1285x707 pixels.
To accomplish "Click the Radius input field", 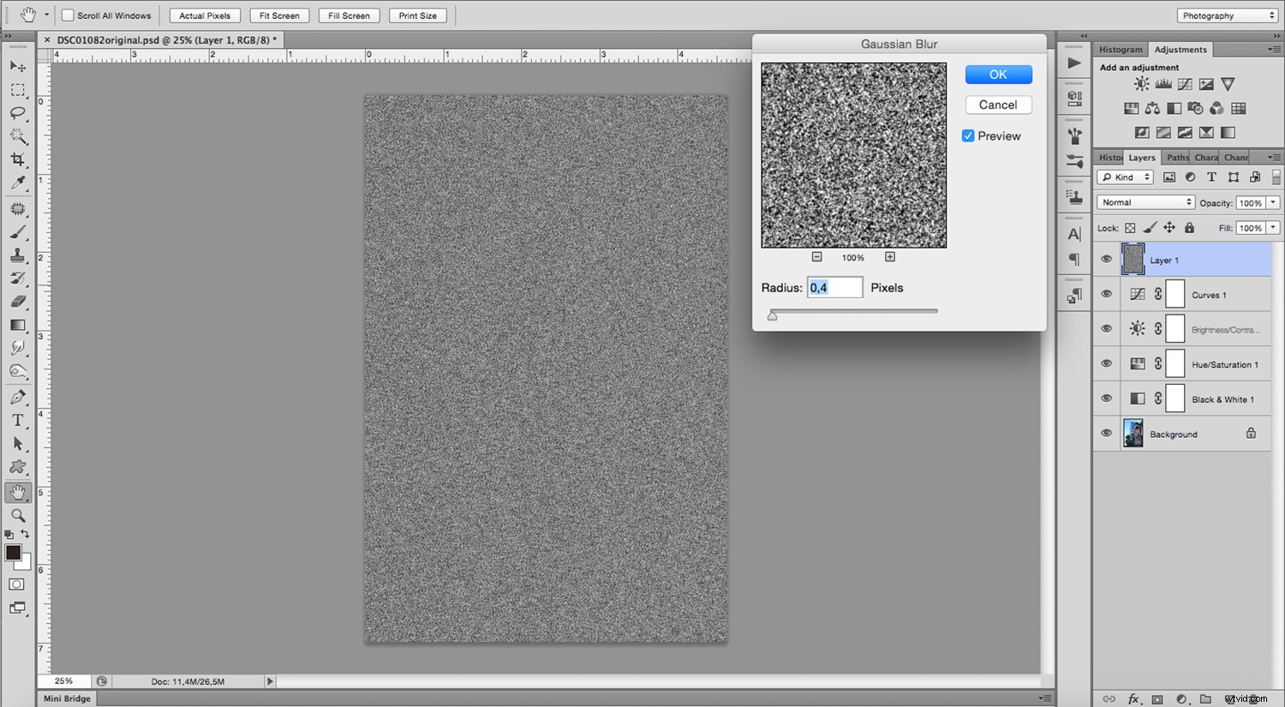I will click(834, 287).
